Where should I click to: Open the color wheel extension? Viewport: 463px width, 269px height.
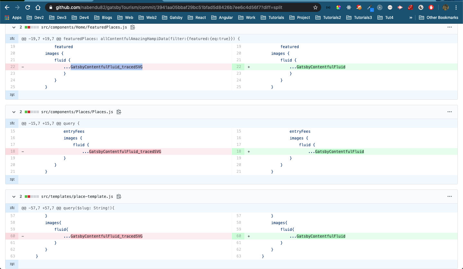pyautogui.click(x=338, y=7)
